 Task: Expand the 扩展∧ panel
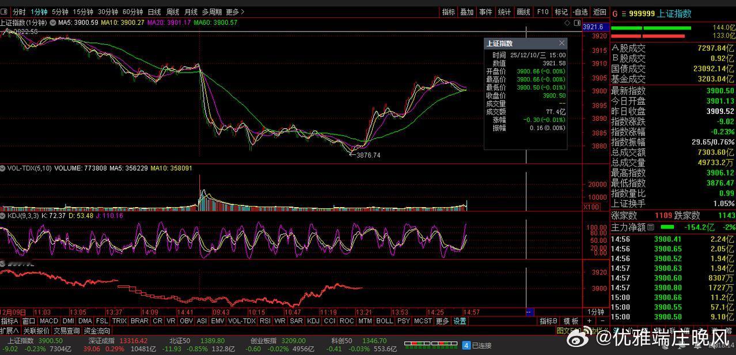(9, 331)
